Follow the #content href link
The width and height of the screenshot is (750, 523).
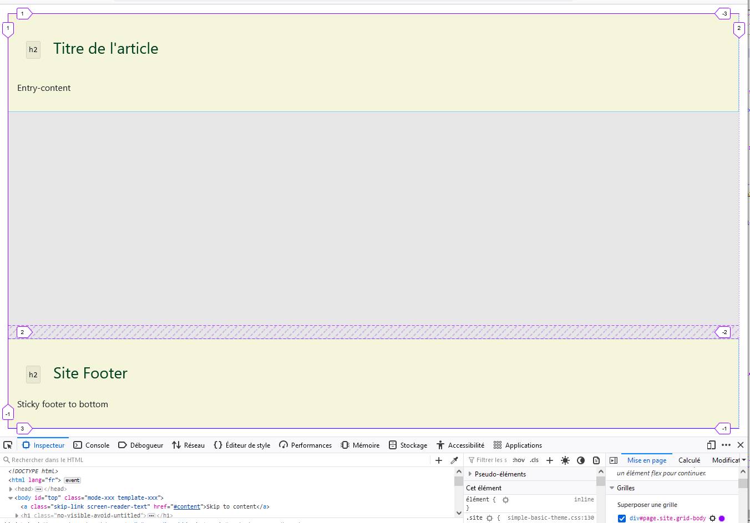pos(187,506)
